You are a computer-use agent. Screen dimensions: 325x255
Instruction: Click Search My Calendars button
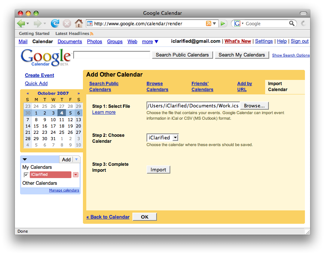(242, 55)
